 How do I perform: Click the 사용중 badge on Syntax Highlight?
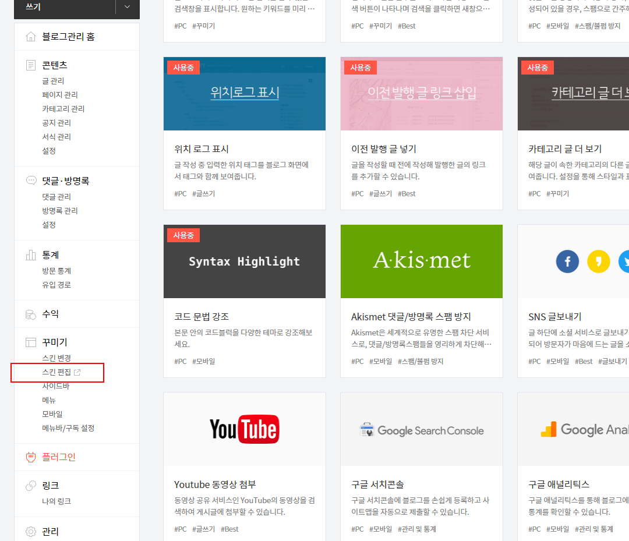pyautogui.click(x=183, y=235)
